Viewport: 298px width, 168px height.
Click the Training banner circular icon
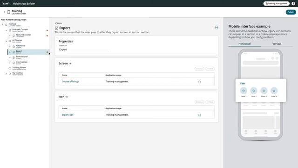click(x=10, y=68)
